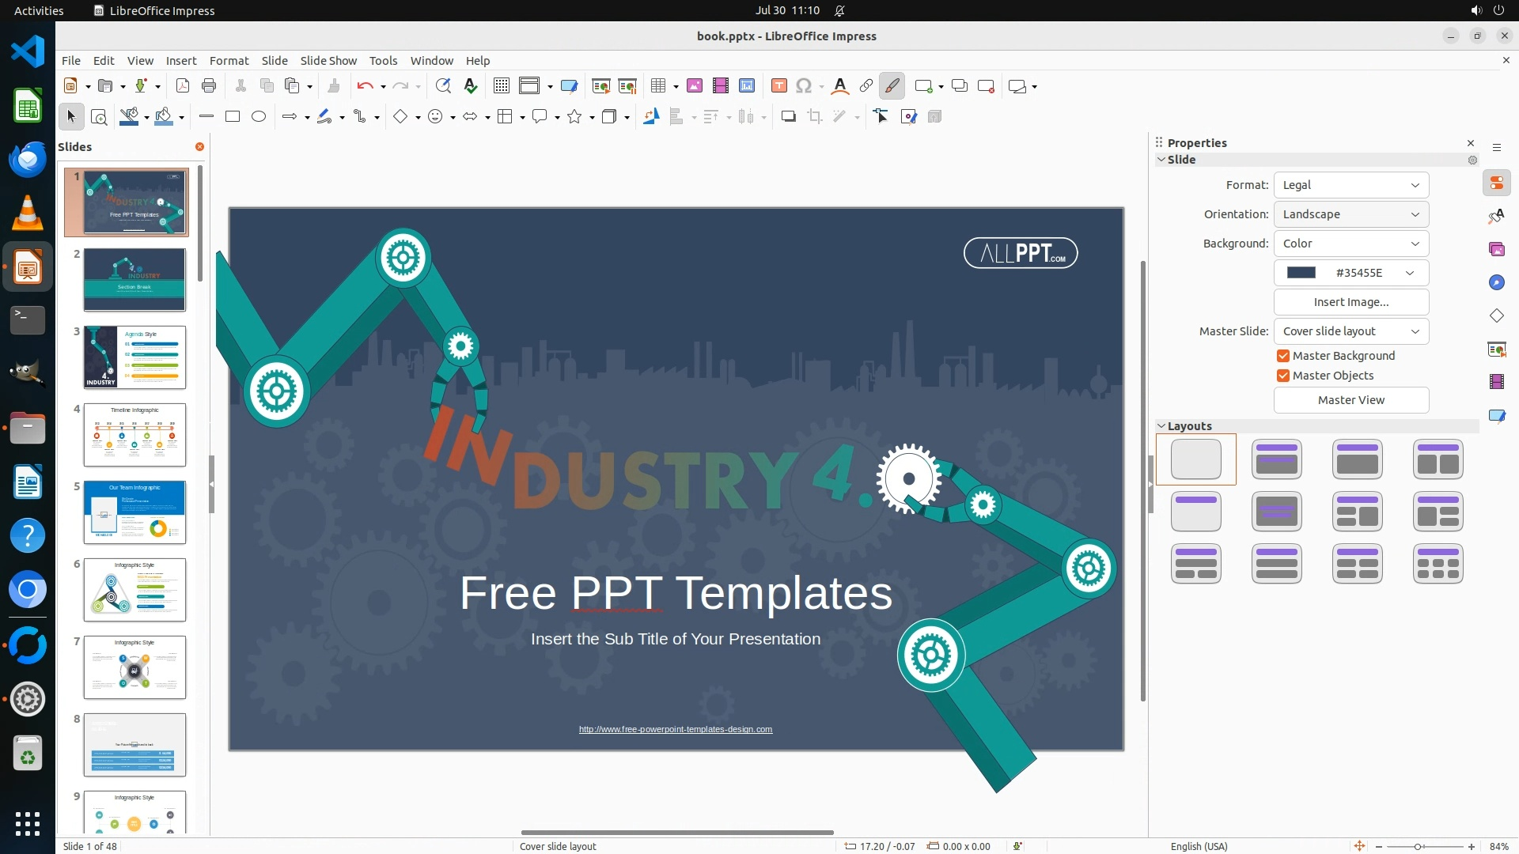The width and height of the screenshot is (1519, 854).
Task: Click the Master View button
Action: pyautogui.click(x=1350, y=400)
